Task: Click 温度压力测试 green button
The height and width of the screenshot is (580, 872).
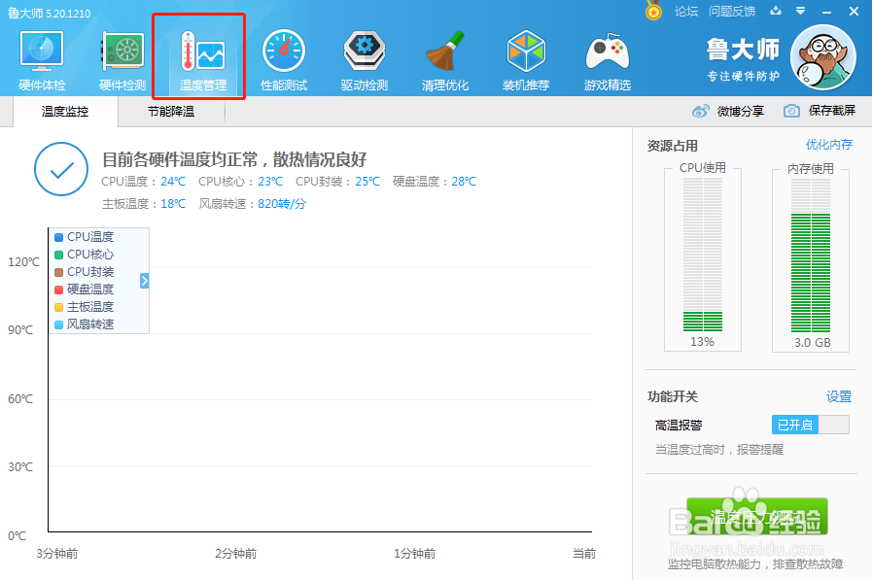Action: pos(757,517)
